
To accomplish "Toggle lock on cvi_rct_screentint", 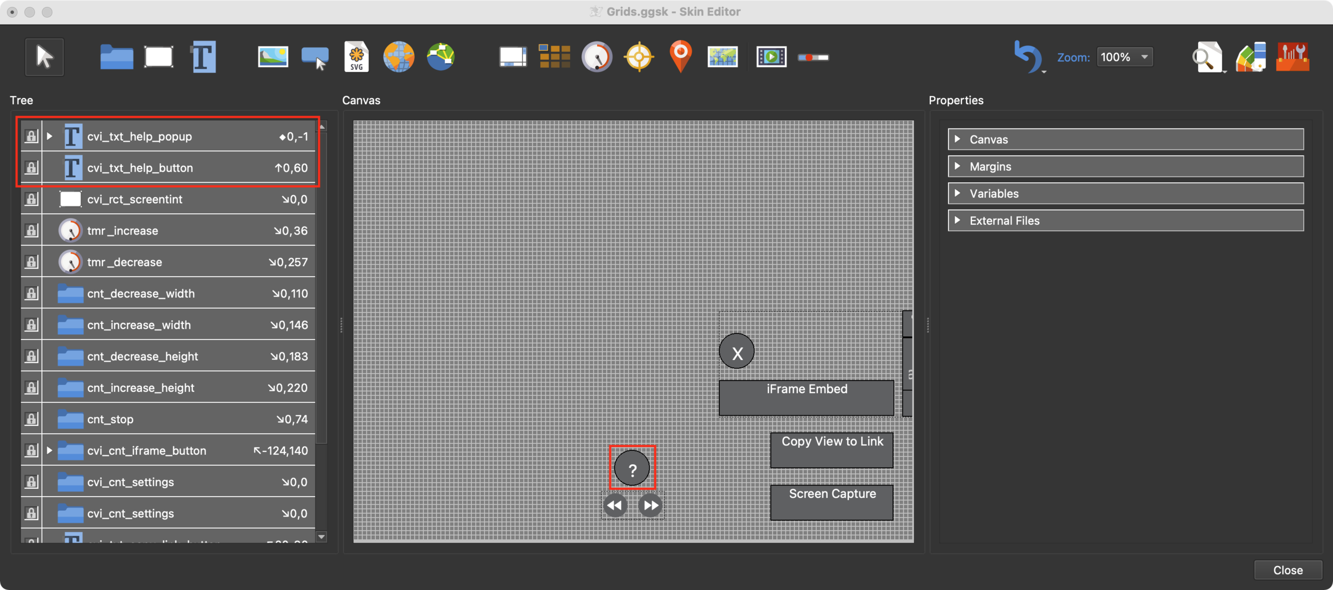I will [x=31, y=199].
